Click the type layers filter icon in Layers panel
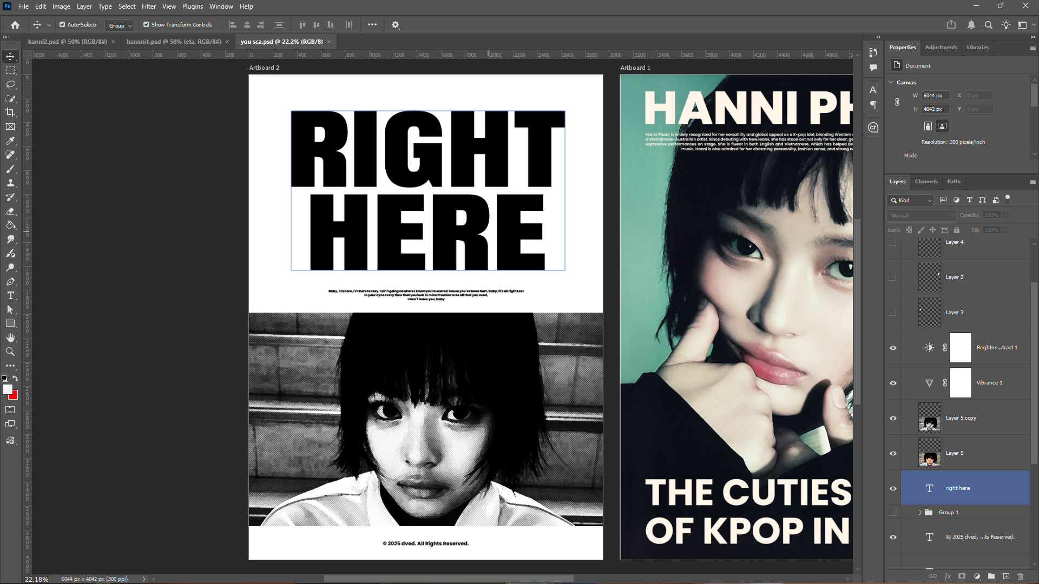The height and width of the screenshot is (584, 1039). 969,200
